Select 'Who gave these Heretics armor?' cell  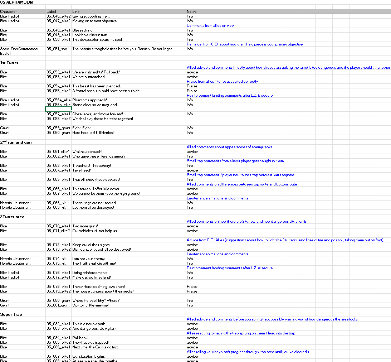pyautogui.click(x=128, y=156)
